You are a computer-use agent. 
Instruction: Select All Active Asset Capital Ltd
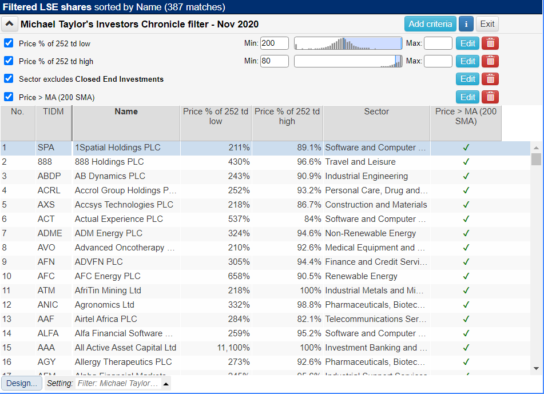point(126,348)
